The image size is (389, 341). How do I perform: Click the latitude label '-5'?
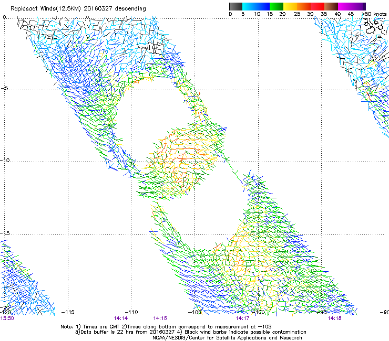[x=4, y=88]
